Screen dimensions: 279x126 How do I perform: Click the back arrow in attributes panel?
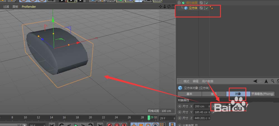pyautogui.click(x=255, y=81)
